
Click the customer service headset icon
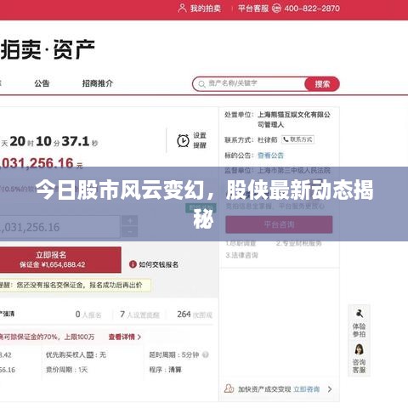point(276,8)
